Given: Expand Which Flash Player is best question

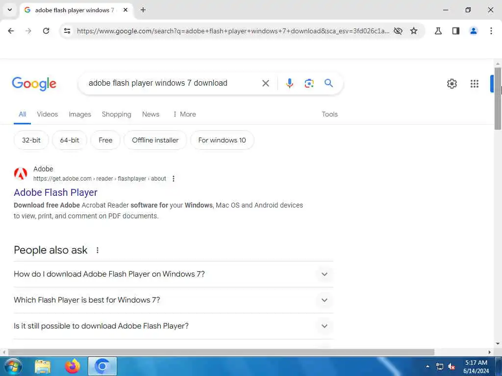Looking at the screenshot, I should click(174, 300).
